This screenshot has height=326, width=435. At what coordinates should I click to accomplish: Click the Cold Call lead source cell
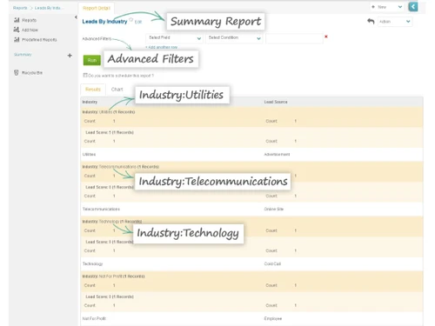(272, 263)
